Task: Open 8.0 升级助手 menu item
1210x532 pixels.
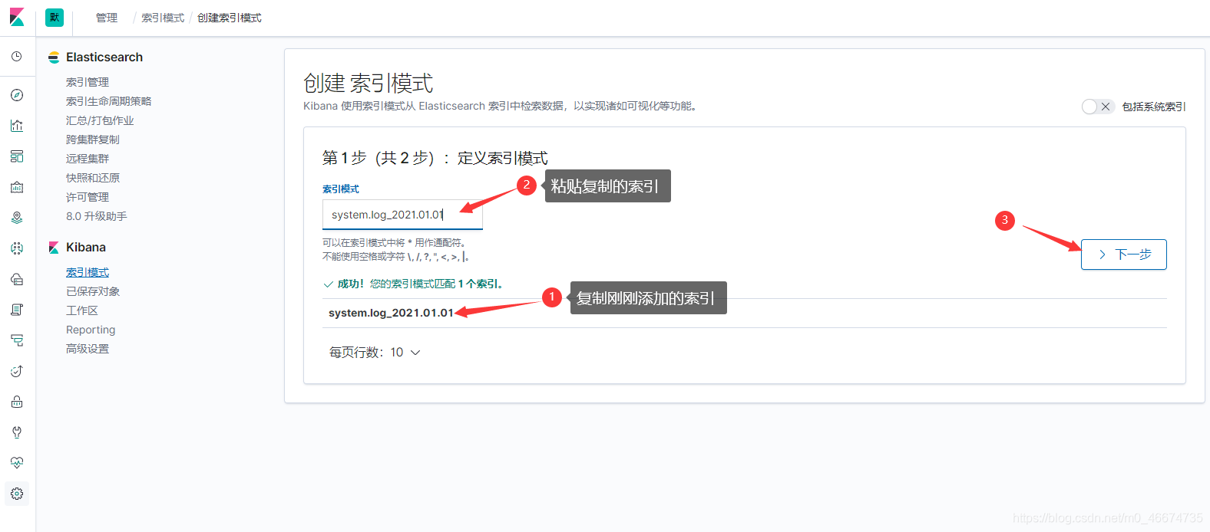Action: coord(97,216)
